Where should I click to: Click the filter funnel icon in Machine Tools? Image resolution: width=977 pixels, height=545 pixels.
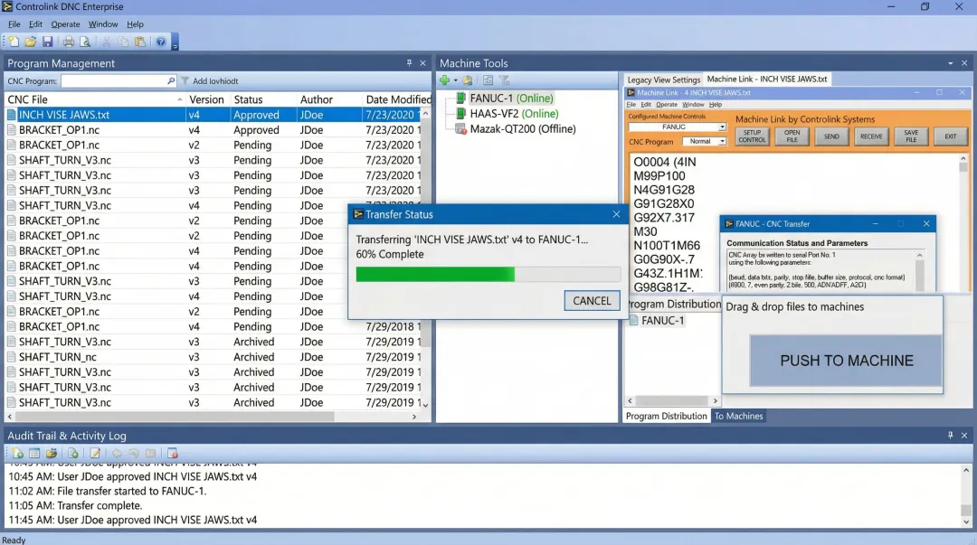pyautogui.click(x=503, y=80)
